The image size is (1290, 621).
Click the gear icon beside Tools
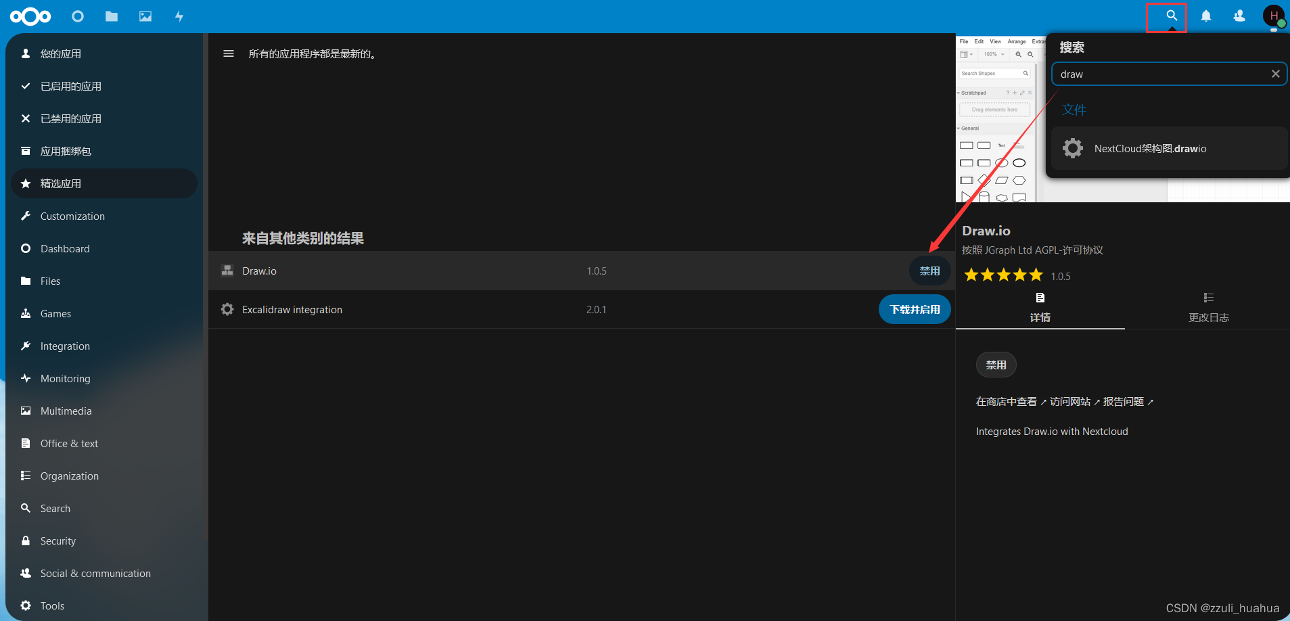point(26,605)
